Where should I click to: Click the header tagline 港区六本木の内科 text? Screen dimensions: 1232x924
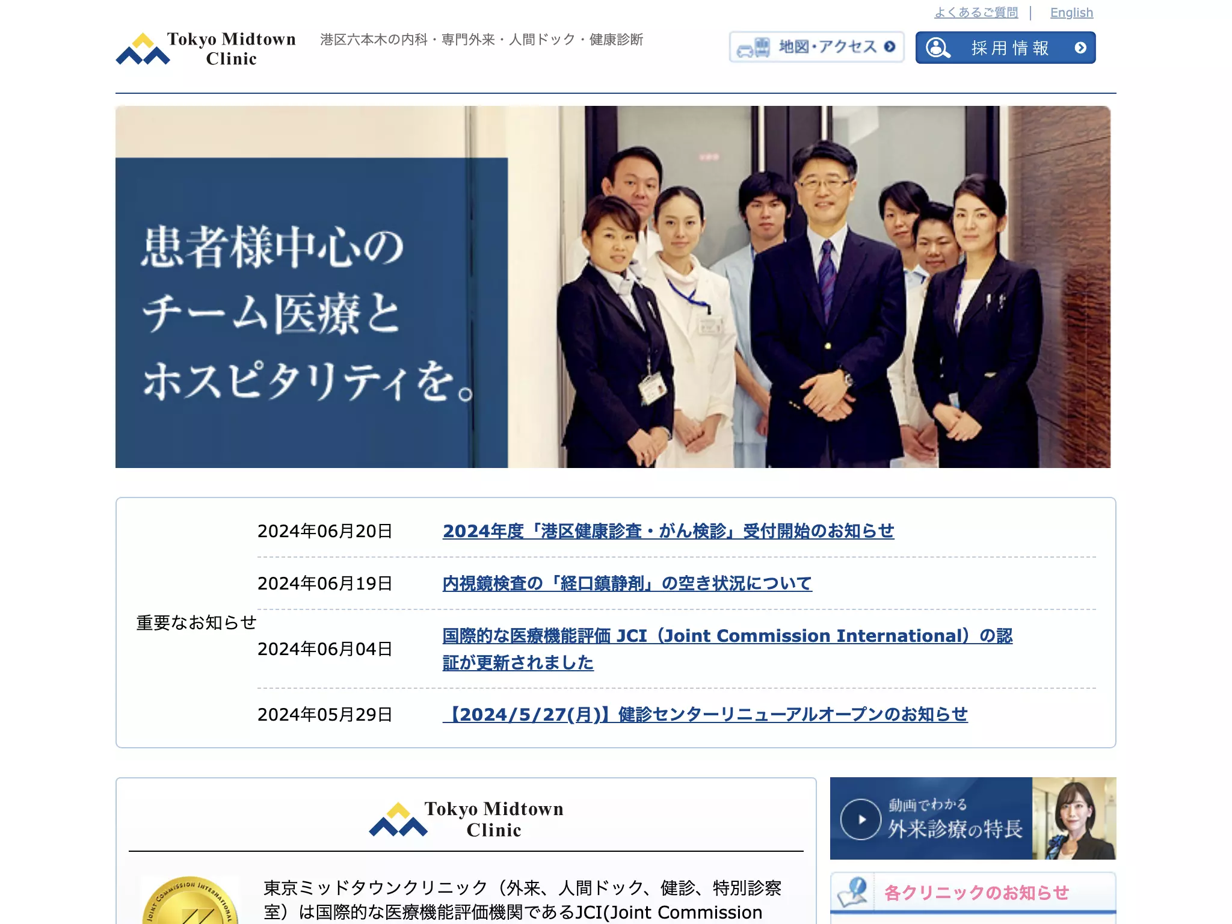click(x=481, y=40)
